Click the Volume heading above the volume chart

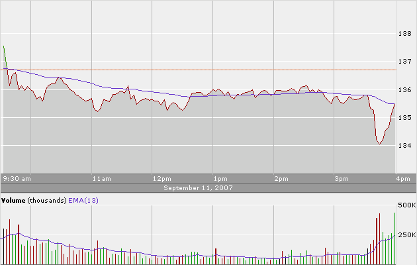coord(13,200)
